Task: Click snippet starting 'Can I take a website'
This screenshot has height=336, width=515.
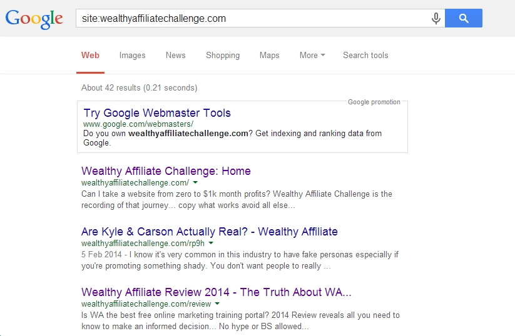Action: pyautogui.click(x=237, y=200)
